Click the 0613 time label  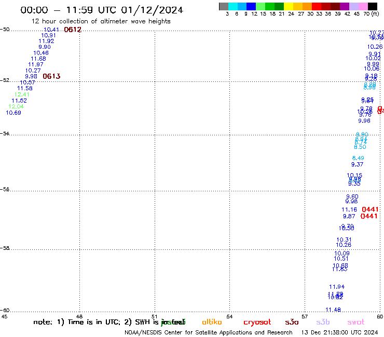coord(51,76)
